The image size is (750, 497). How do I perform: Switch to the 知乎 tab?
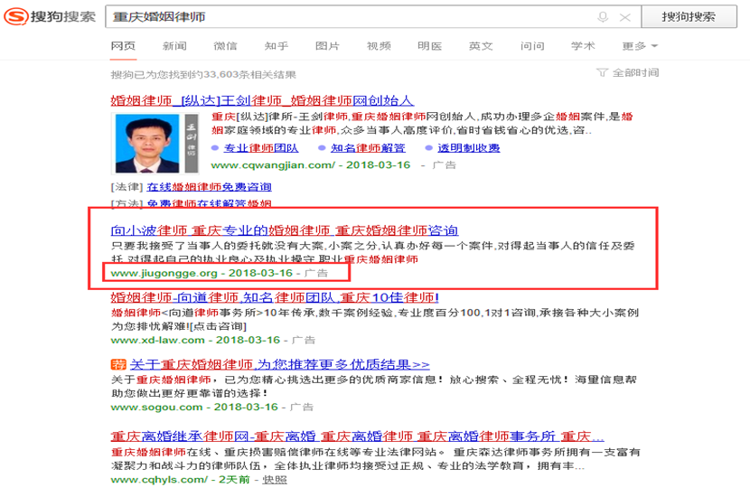tap(277, 45)
